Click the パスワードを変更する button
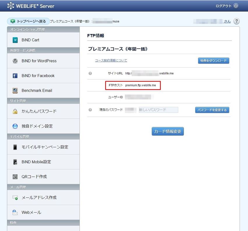 212,110
